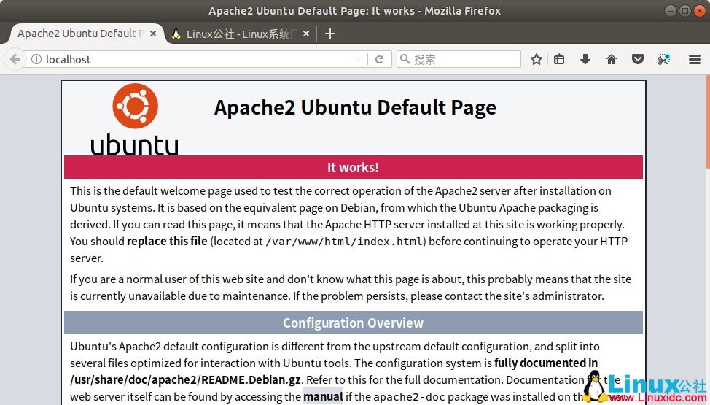Screen dimensions: 710x405
Task: Minimize the Firefox window
Action: [x=671, y=11]
